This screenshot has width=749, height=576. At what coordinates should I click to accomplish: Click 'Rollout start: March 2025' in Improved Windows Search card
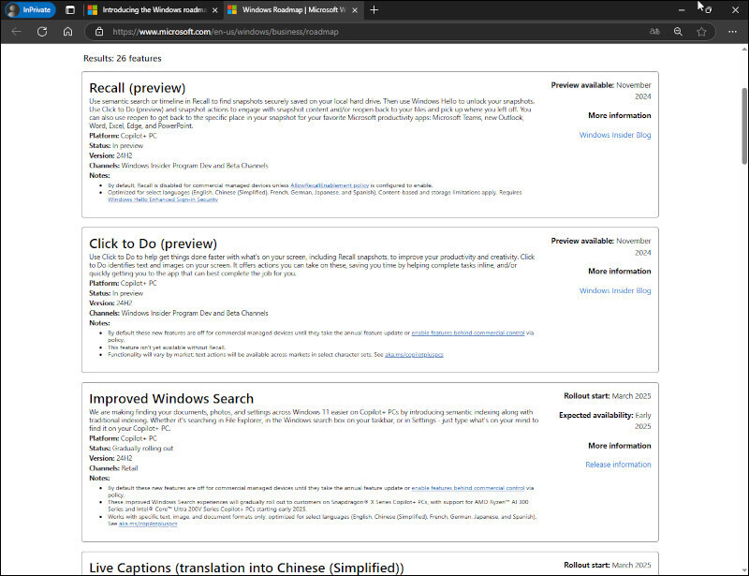click(x=607, y=396)
